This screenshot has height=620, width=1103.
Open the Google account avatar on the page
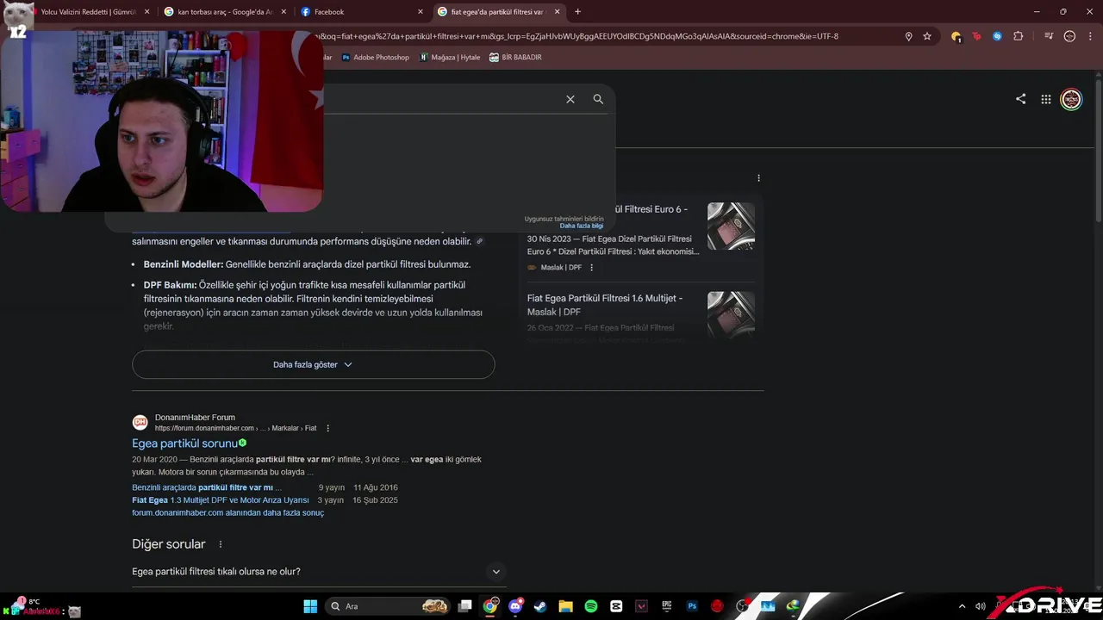[1071, 99]
